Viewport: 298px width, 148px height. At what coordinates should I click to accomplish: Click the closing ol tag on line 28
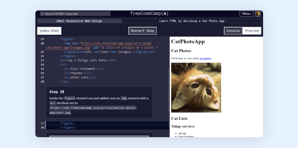pyautogui.click(x=64, y=82)
